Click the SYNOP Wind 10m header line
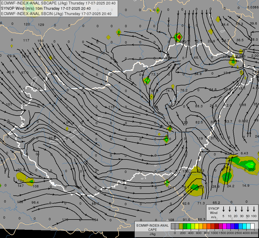This screenshot has width=259, height=238. point(46,8)
